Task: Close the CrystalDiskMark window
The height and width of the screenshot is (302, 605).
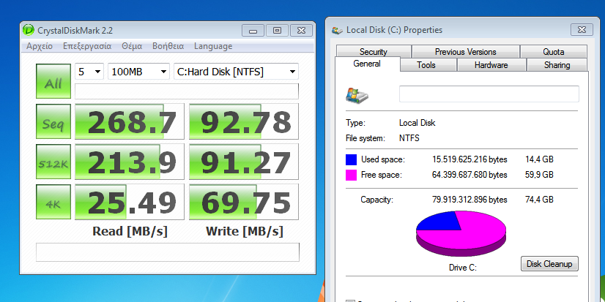Action: tap(301, 31)
